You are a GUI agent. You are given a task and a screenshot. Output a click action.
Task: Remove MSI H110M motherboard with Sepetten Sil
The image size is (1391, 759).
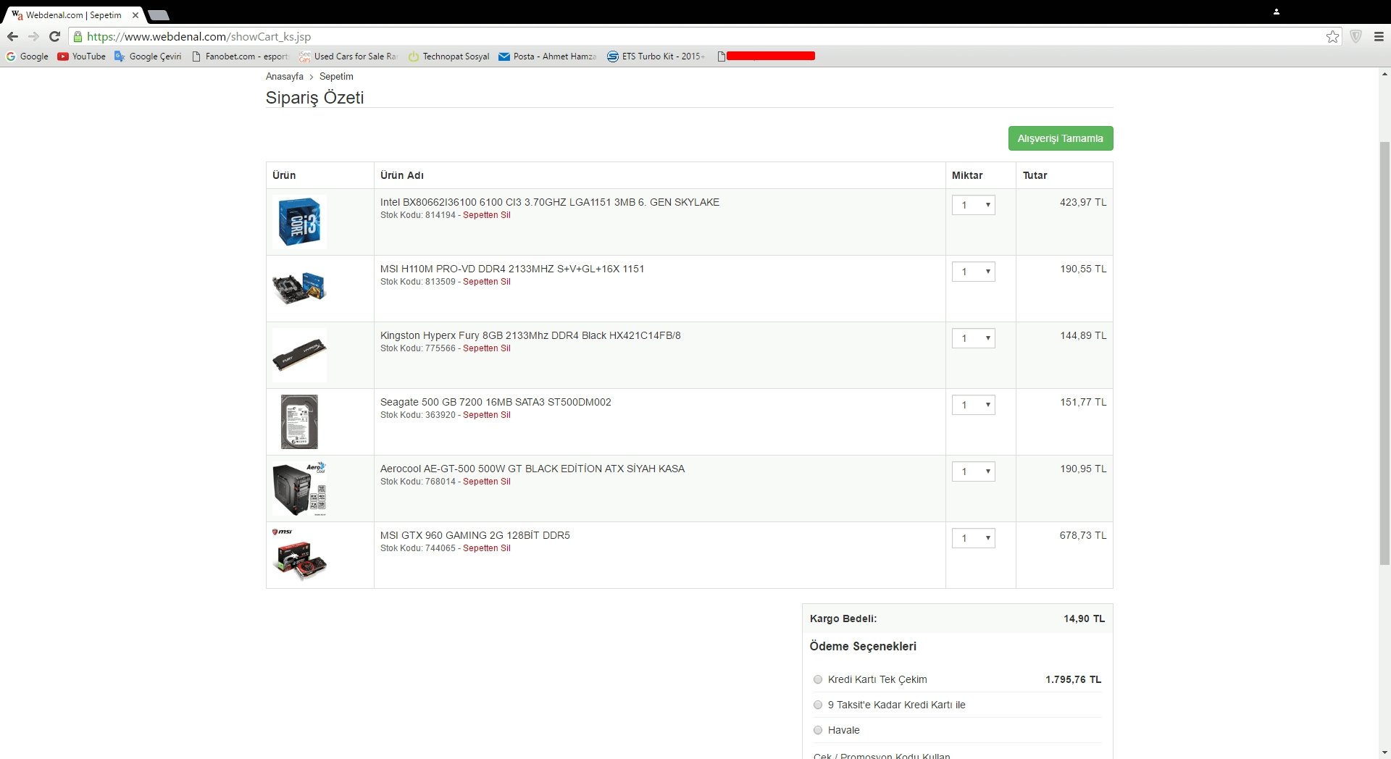pyautogui.click(x=487, y=282)
